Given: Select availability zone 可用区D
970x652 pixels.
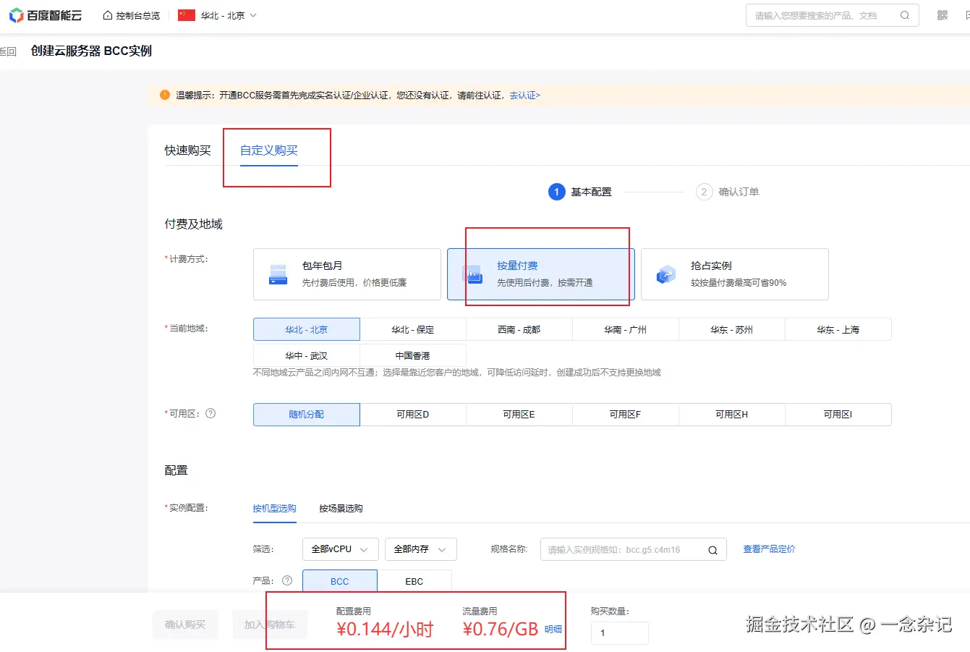Looking at the screenshot, I should pos(413,415).
